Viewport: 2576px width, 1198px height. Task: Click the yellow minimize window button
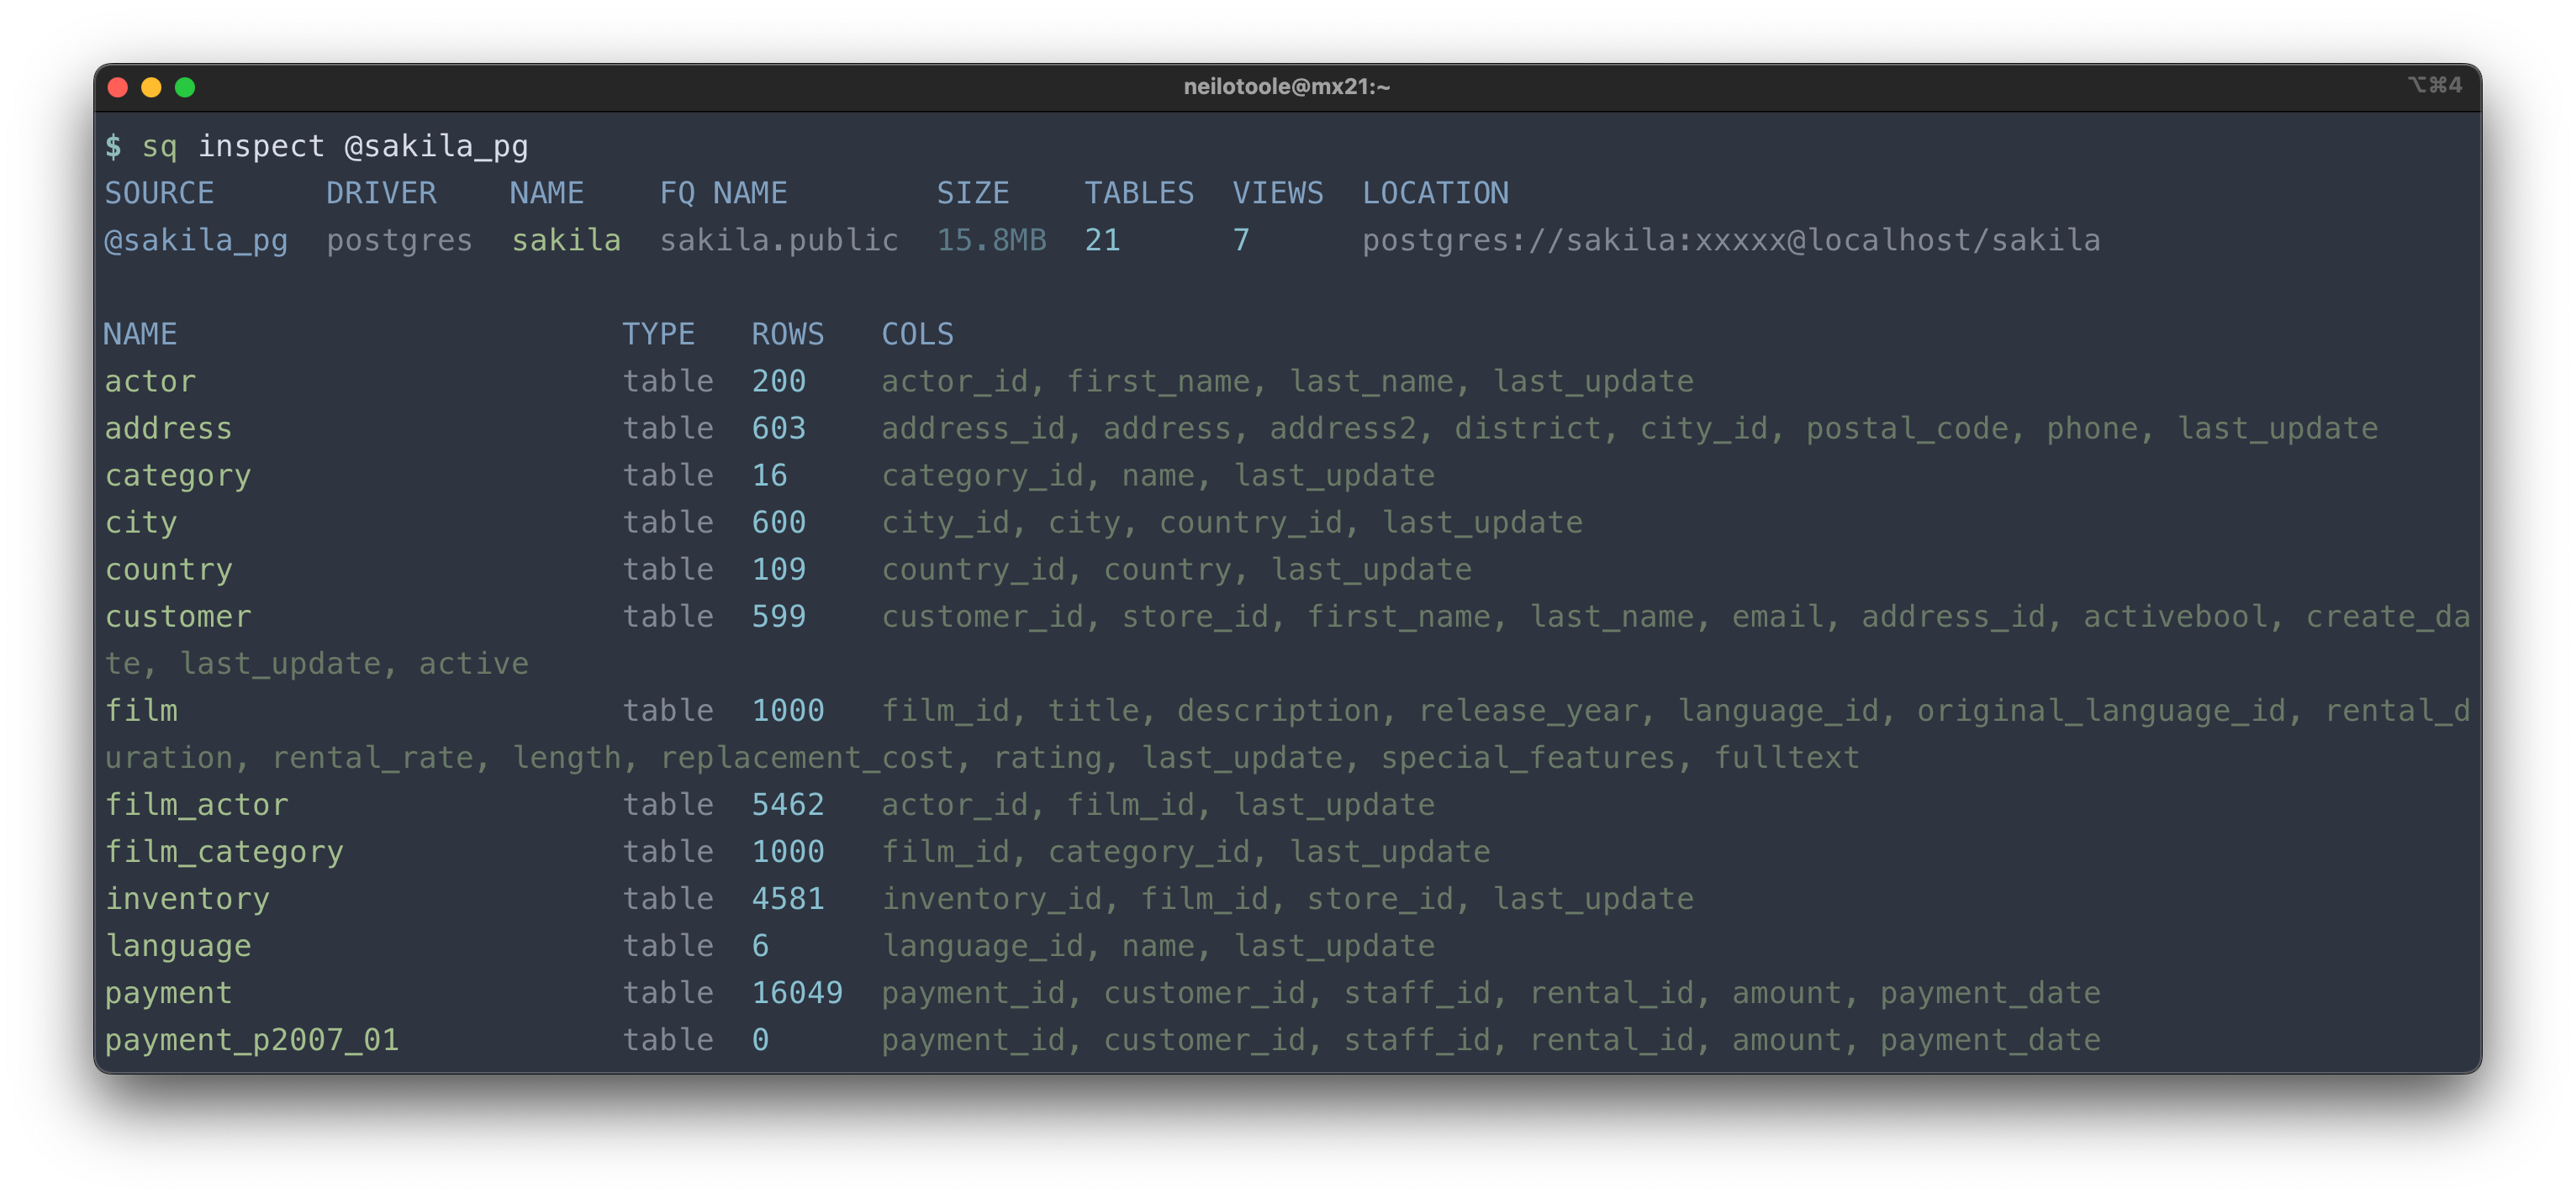[x=151, y=87]
